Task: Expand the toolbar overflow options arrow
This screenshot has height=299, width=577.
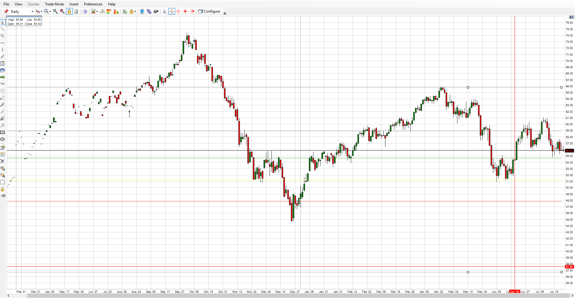Action: coord(225,13)
